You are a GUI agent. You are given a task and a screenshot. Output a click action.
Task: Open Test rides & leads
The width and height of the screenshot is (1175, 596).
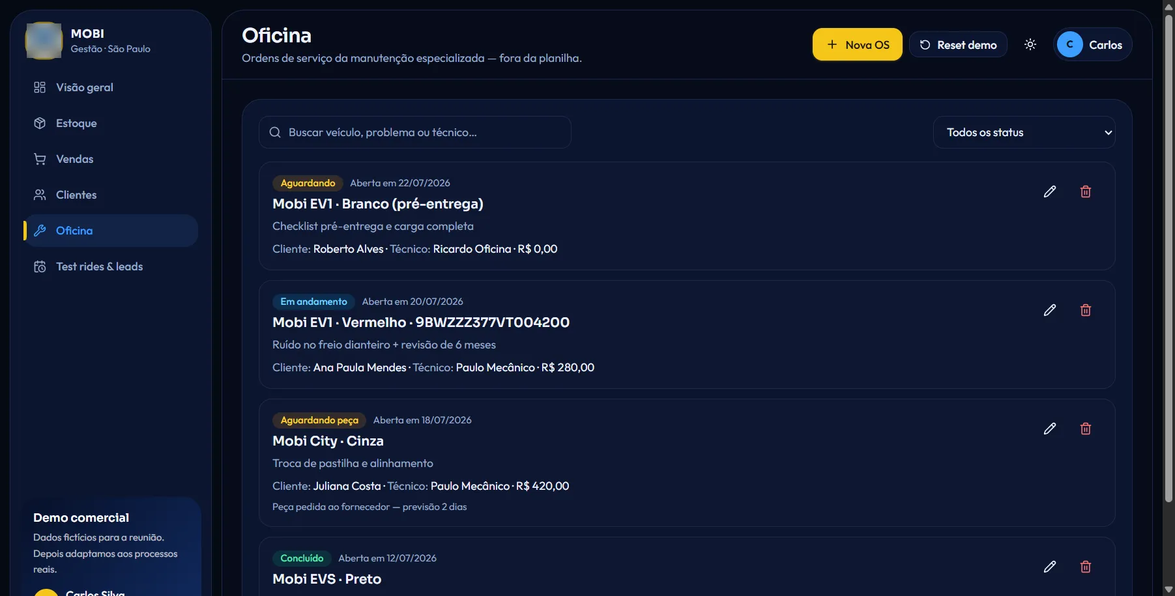point(111,266)
